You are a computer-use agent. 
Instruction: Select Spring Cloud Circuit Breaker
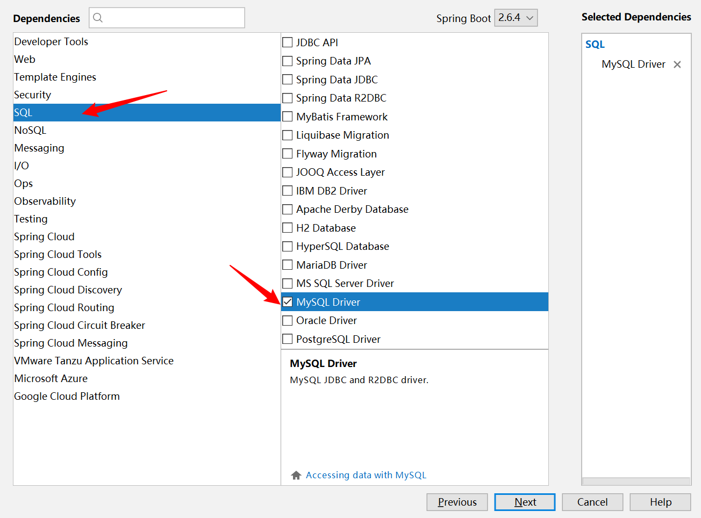147,325
